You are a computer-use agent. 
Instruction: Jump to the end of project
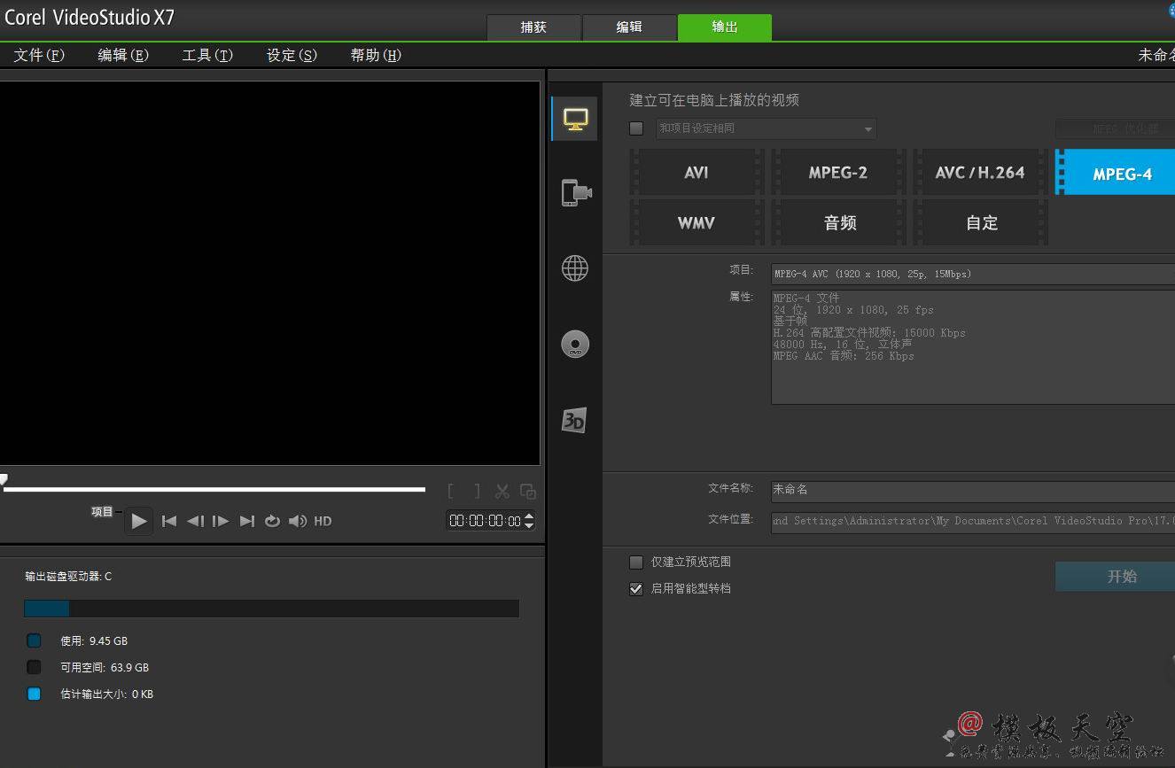tap(247, 521)
